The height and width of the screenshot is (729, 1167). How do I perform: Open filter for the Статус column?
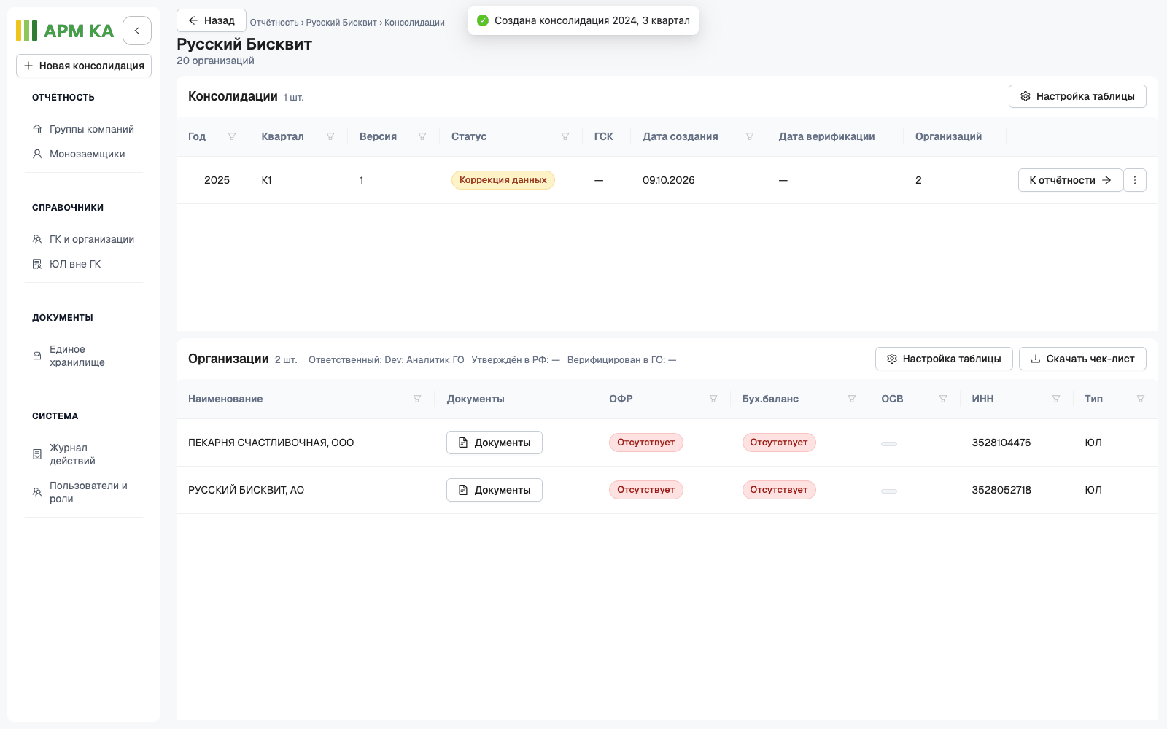565,136
